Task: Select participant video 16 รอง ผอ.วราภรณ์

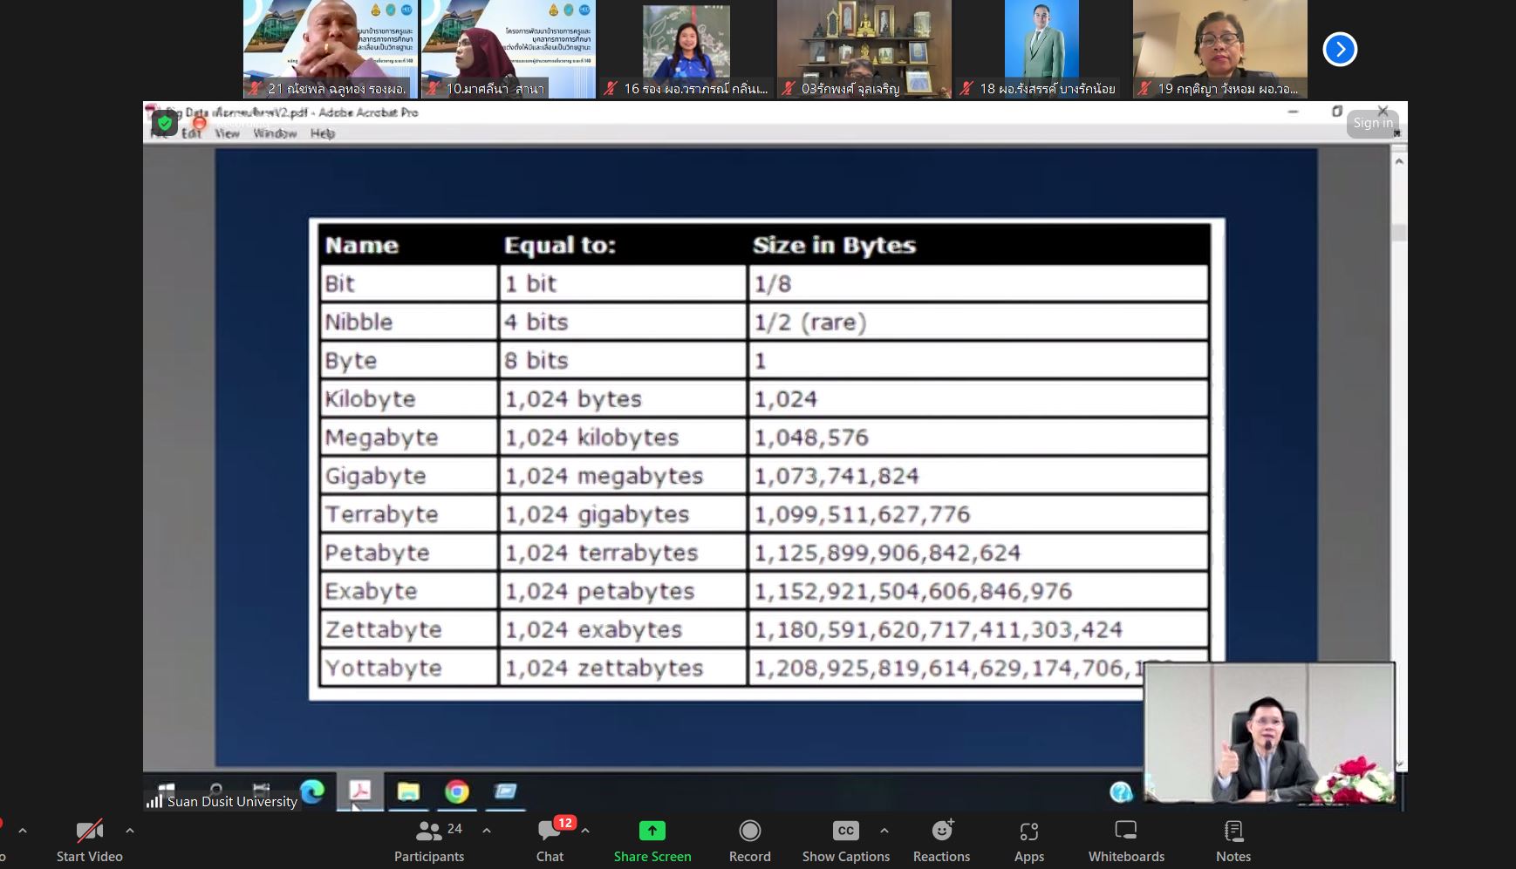Action: 686,49
